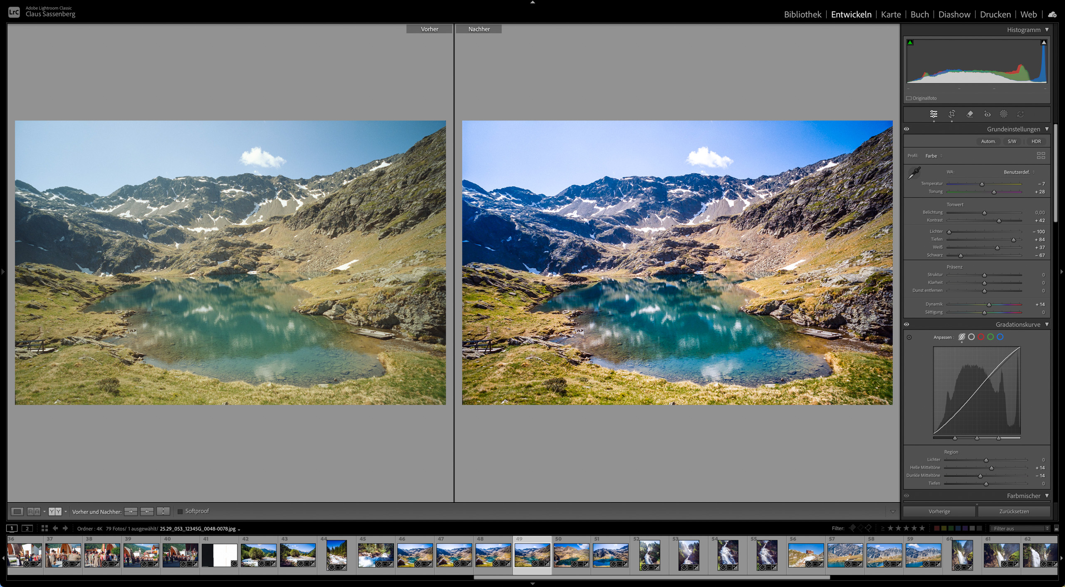Image resolution: width=1065 pixels, height=587 pixels.
Task: Adjust the Kontrast slider handle
Action: coord(999,221)
